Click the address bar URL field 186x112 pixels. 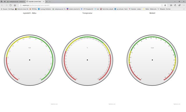tap(90, 5)
